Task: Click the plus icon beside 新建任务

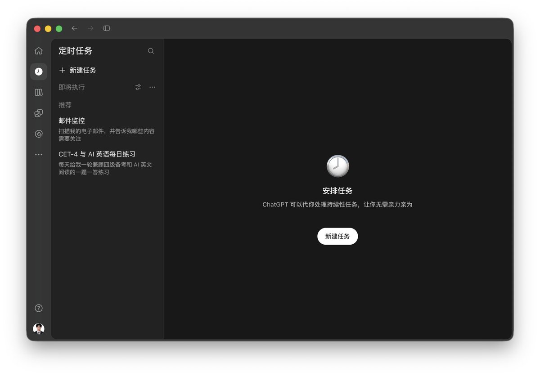Action: pyautogui.click(x=62, y=70)
